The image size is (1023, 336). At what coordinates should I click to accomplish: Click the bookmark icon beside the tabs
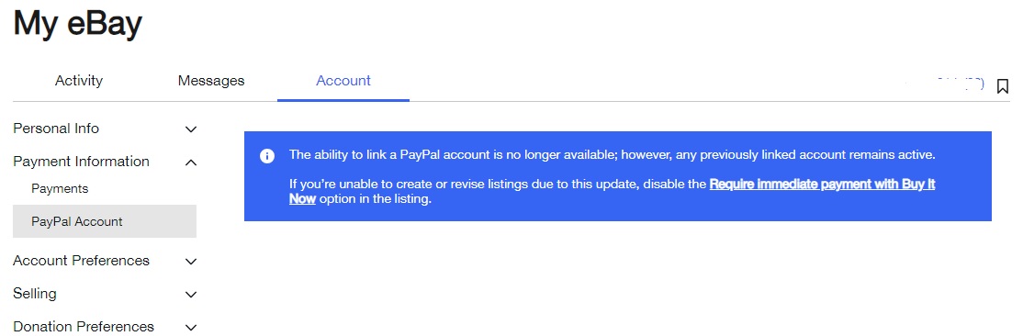pyautogui.click(x=1002, y=86)
